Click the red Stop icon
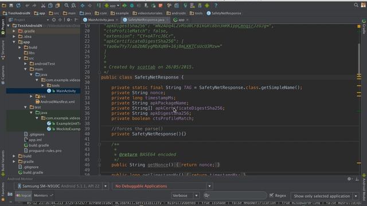This screenshot has height=206, width=367. click(161, 5)
